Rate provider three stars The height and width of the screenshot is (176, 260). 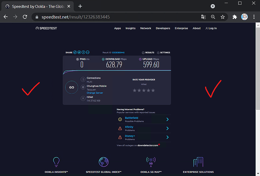tap(144, 90)
